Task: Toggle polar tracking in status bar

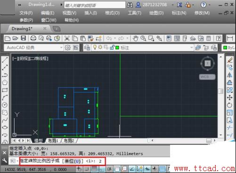Action: (x=109, y=169)
